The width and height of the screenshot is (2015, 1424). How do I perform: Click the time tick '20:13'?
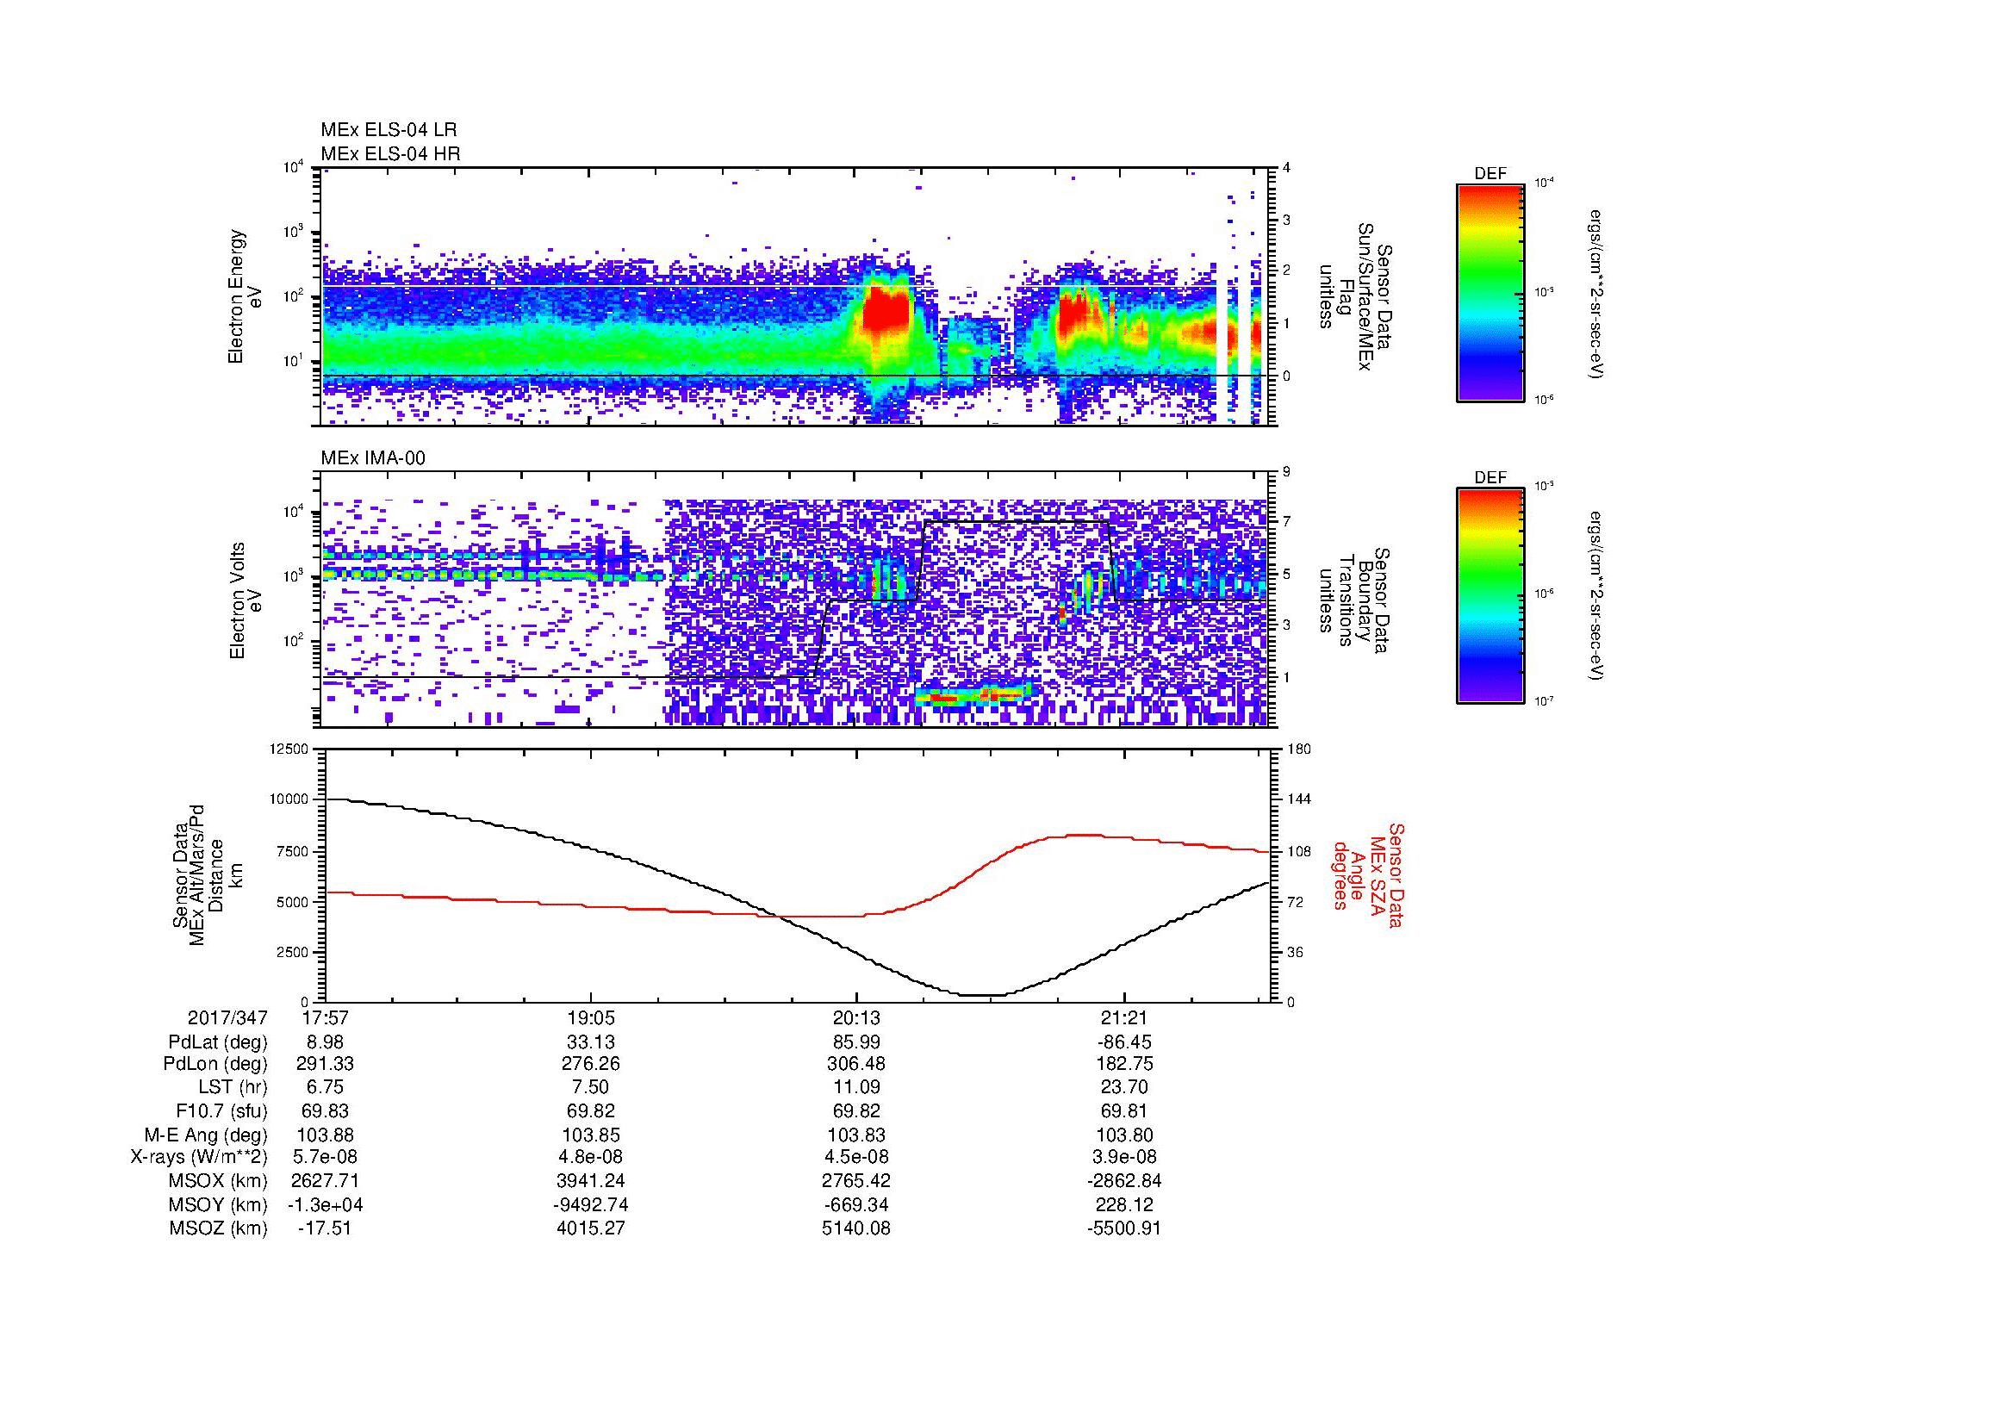pos(857,1017)
